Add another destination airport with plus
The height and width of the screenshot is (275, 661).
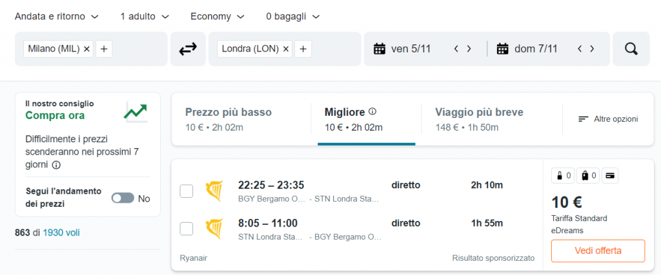(x=304, y=48)
